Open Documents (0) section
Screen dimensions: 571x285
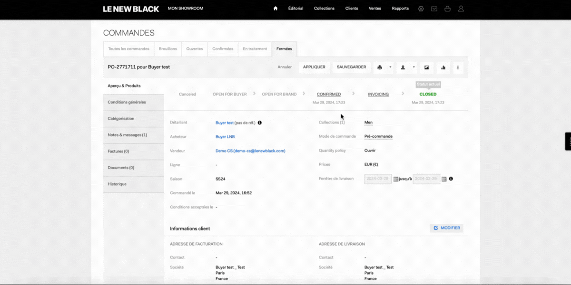pyautogui.click(x=134, y=168)
